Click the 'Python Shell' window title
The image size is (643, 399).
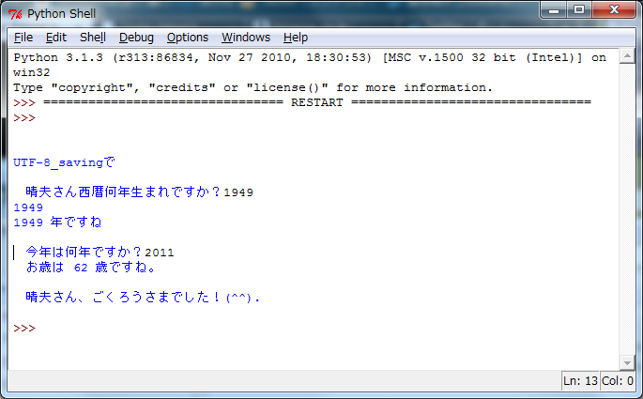click(x=62, y=14)
